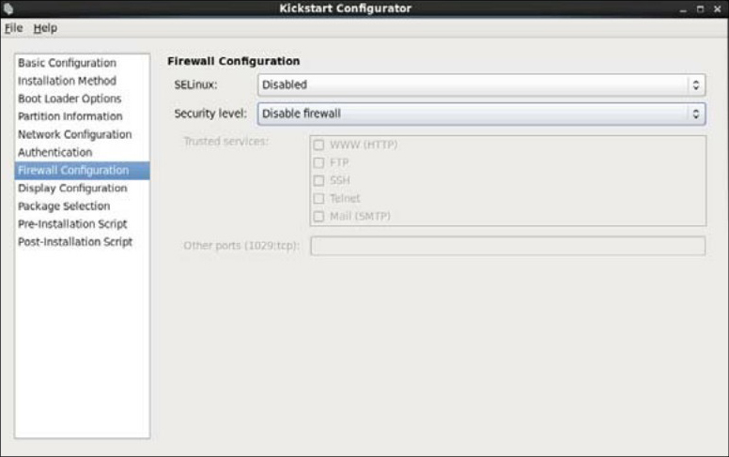The width and height of the screenshot is (729, 457).
Task: Toggle SSH trusted service checkbox
Action: pos(318,181)
